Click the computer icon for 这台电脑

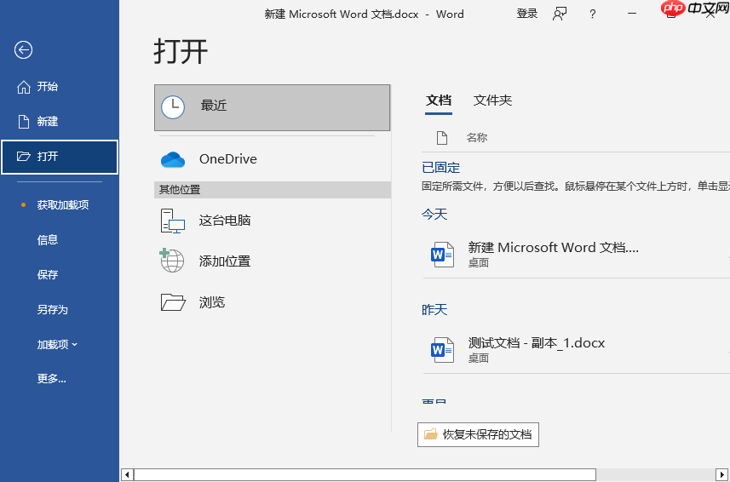pyautogui.click(x=173, y=221)
